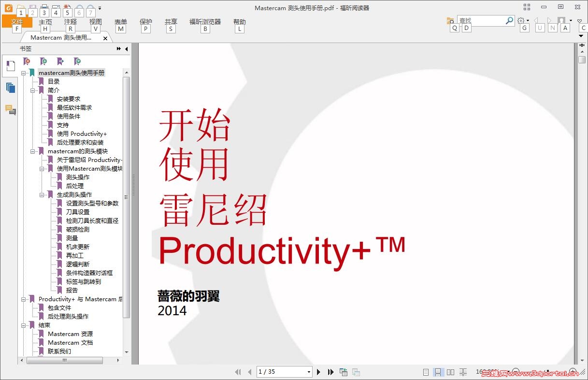Click the bookmark panel horizontal scrollbar thumb
Viewport: 588px width, 380px height.
(65, 360)
